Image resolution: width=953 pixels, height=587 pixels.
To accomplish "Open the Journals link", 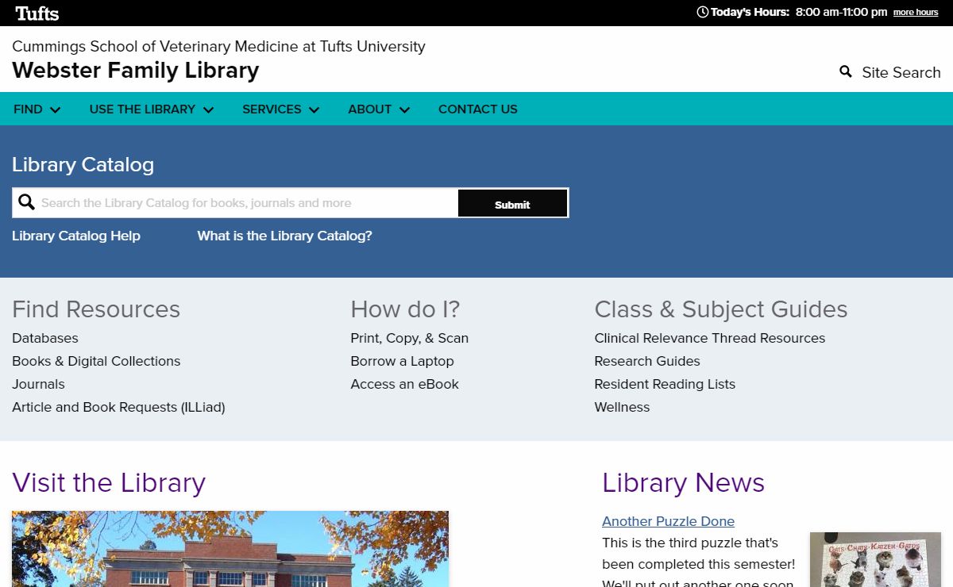I will tap(38, 384).
